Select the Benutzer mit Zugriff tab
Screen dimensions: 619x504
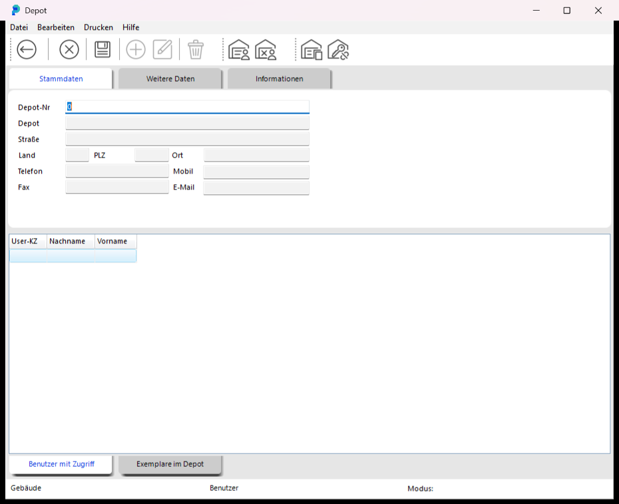(x=61, y=464)
